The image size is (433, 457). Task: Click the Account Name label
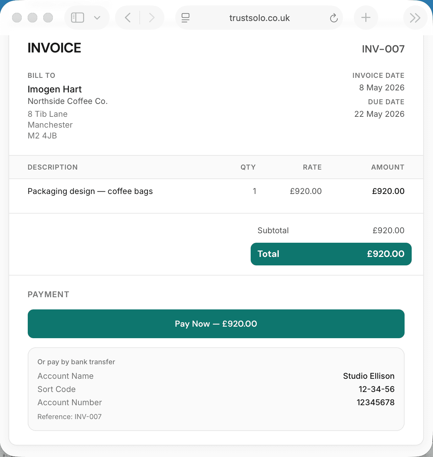[66, 376]
